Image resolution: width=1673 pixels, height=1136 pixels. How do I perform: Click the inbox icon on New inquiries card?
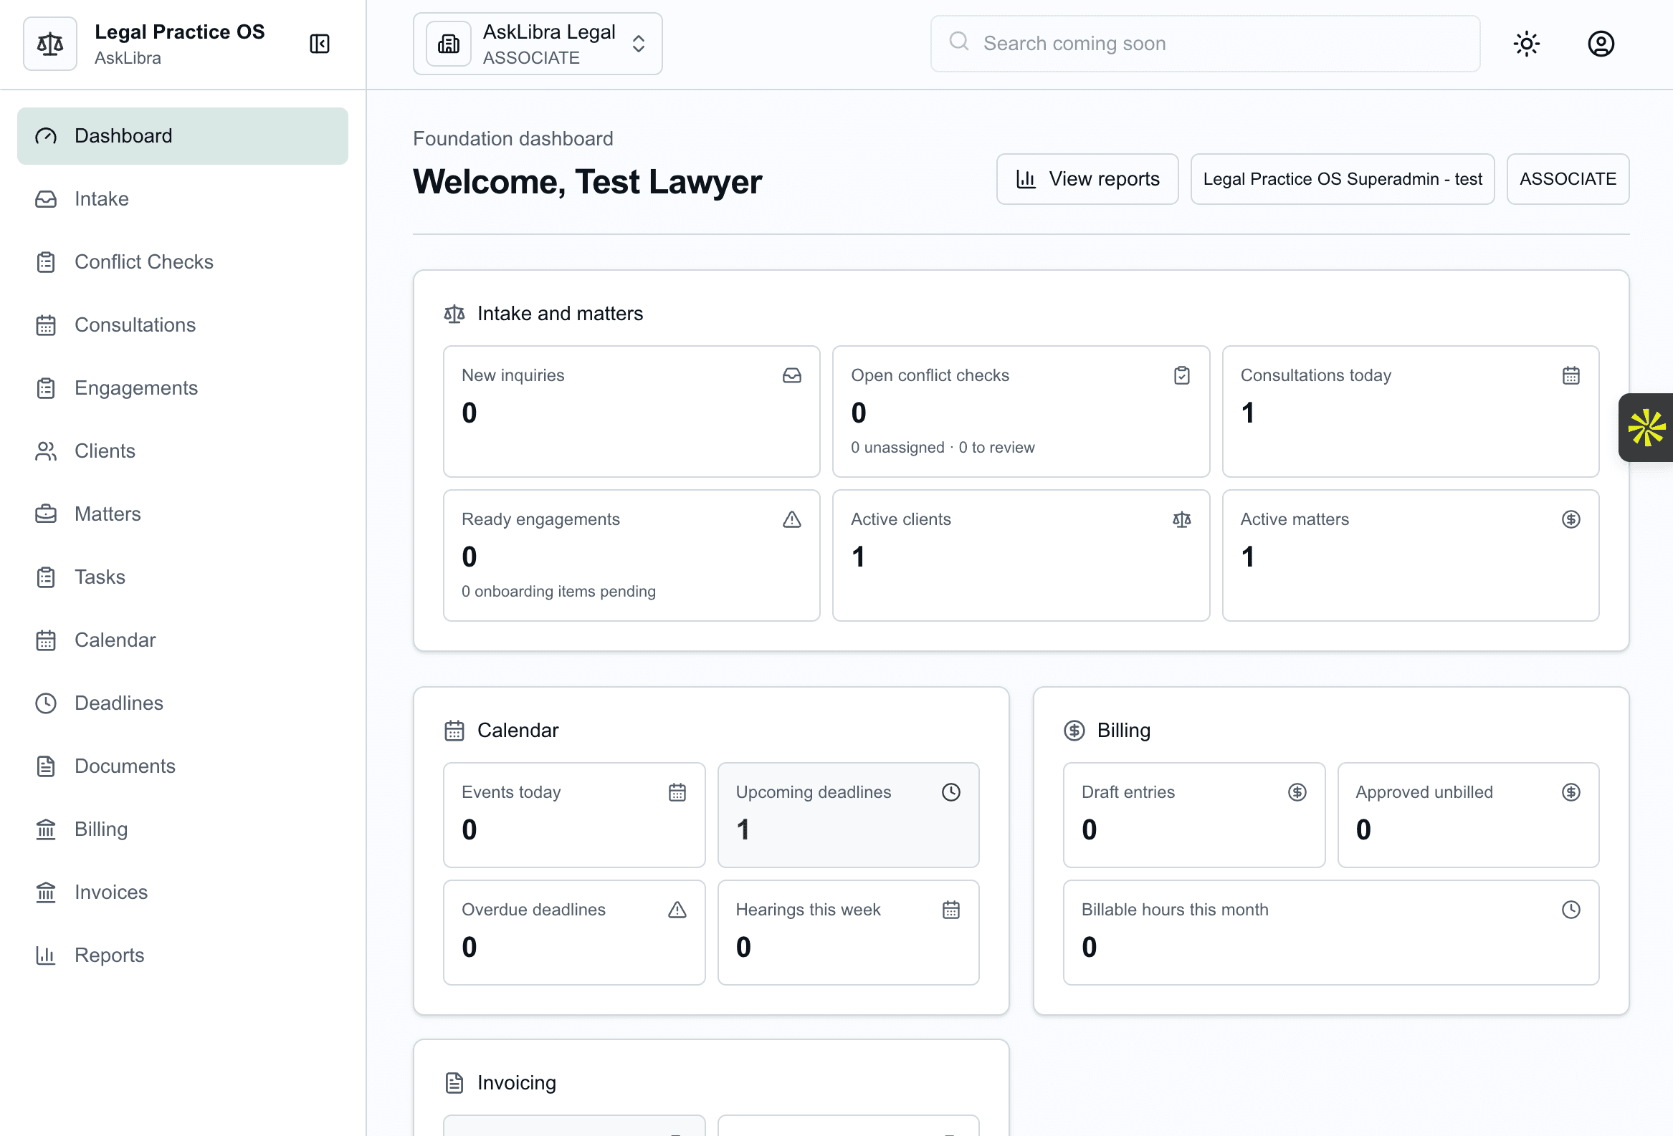click(792, 375)
